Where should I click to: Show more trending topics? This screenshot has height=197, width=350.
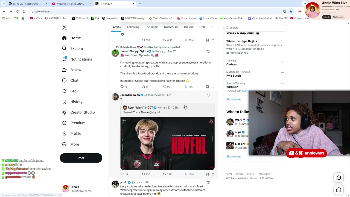tap(234, 99)
